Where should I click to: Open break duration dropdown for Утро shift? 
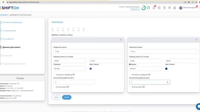[x=70, y=68]
